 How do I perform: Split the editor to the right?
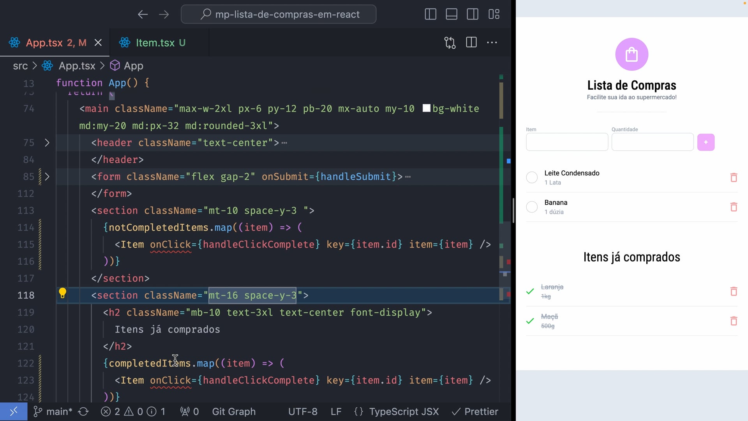click(471, 42)
